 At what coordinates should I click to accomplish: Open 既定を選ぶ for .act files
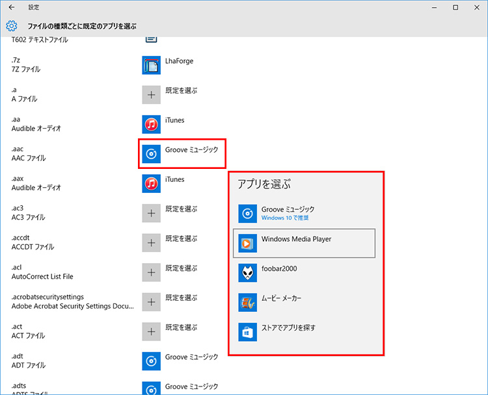(152, 331)
